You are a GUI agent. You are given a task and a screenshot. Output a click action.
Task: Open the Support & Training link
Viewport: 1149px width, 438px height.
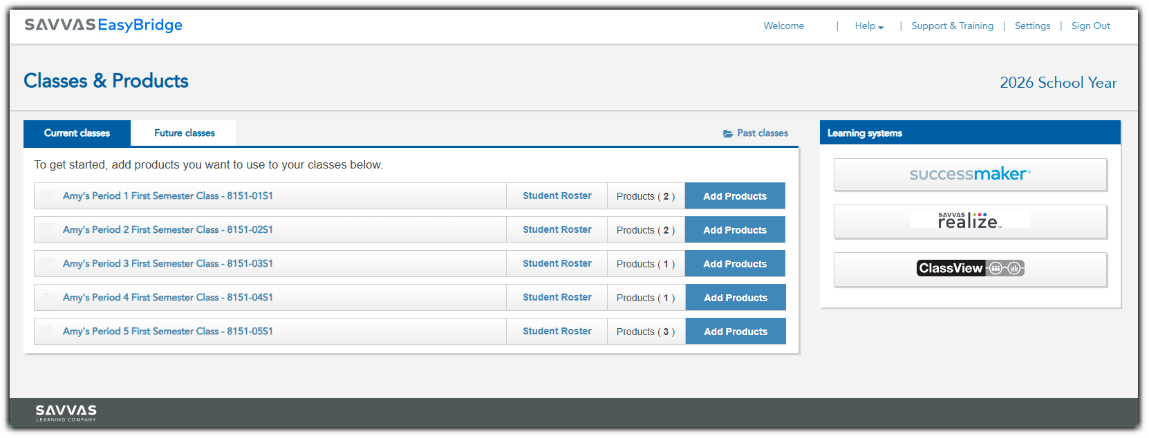pos(952,26)
